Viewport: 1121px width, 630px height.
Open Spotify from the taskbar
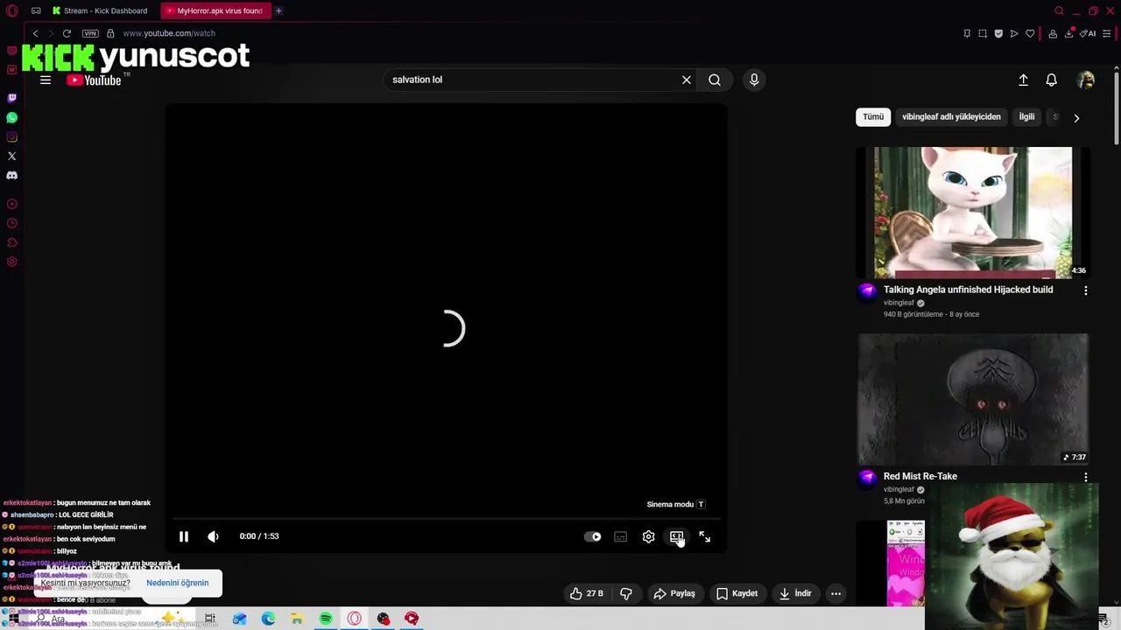pyautogui.click(x=326, y=619)
